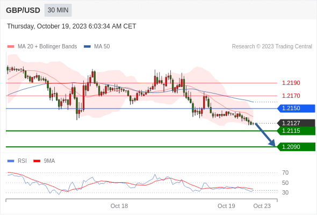This screenshot has width=317, height=215.
Task: Click the dark 1.2127 current price tag
Action: 296,123
